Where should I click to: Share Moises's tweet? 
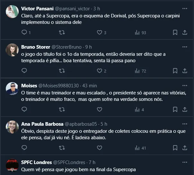point(185,110)
